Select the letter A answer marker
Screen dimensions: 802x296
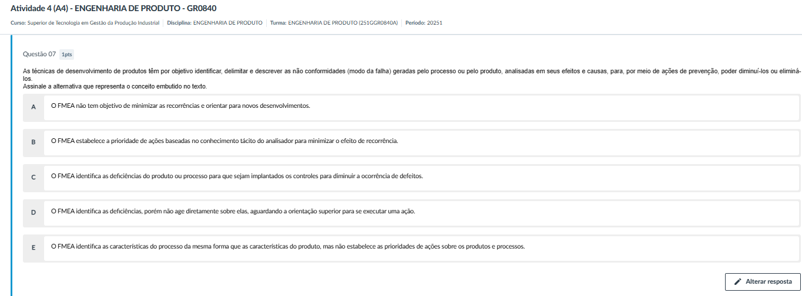tap(33, 107)
